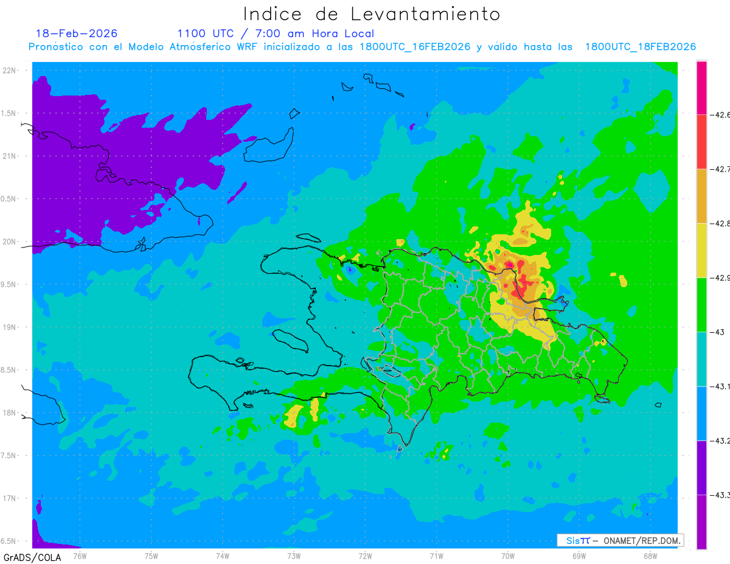730x564 pixels.
Task: Click the purple legend swatch between -43.2 and -43.3
Action: tap(701, 467)
